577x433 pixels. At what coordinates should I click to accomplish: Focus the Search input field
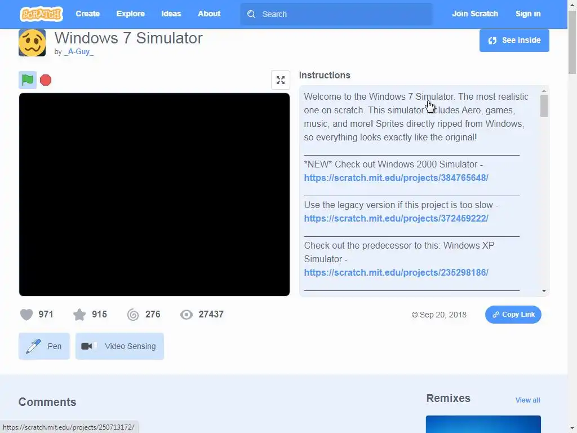coord(336,14)
